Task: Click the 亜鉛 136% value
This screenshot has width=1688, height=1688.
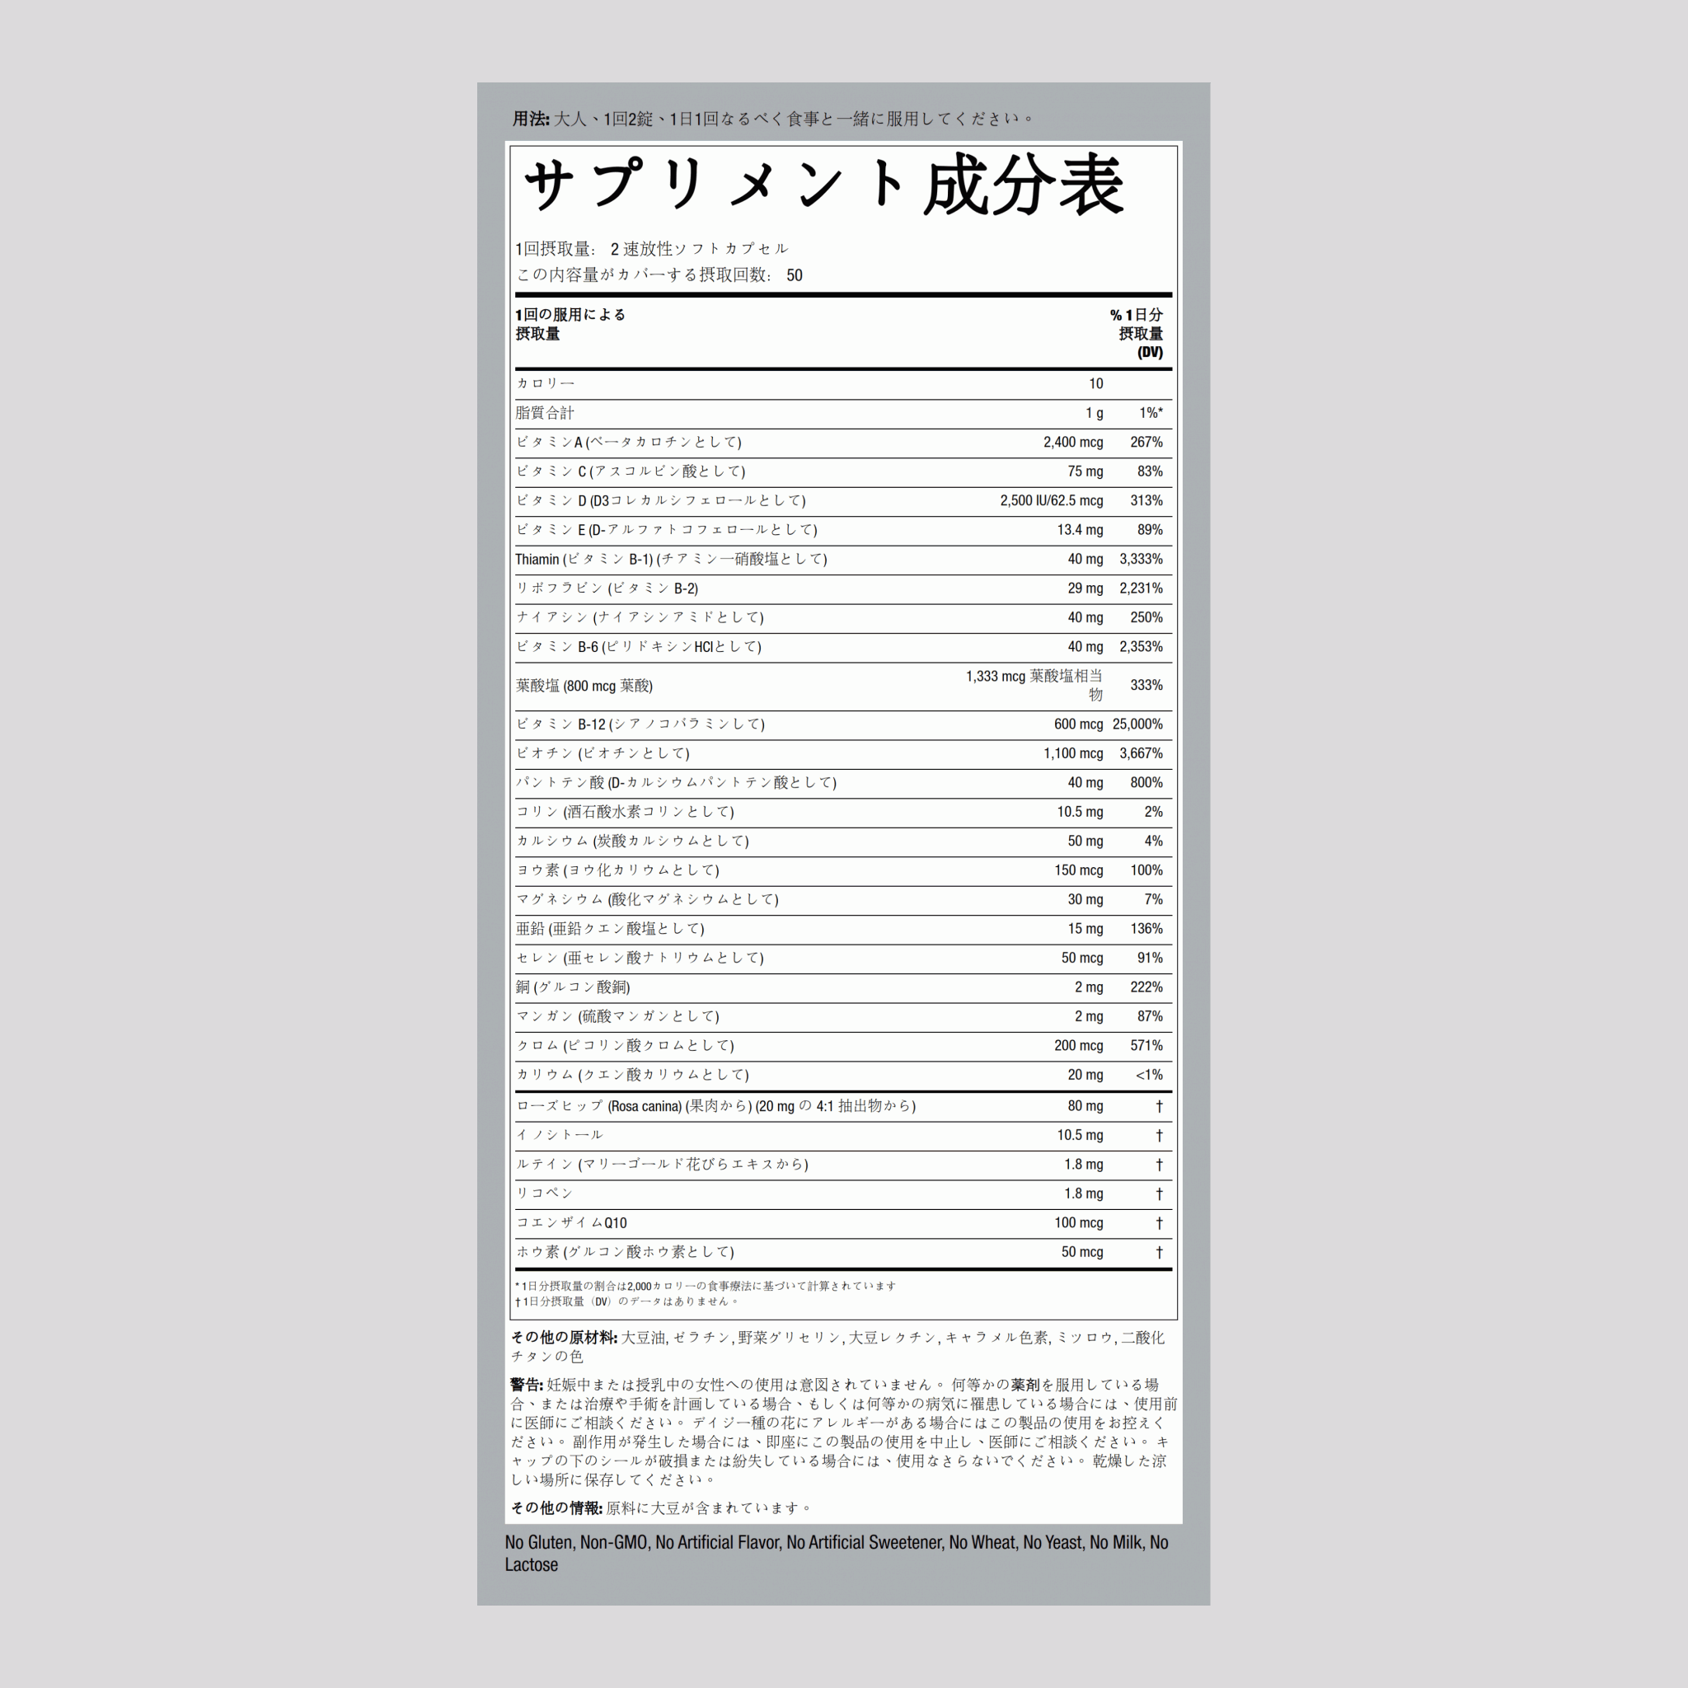Action: tap(1146, 929)
